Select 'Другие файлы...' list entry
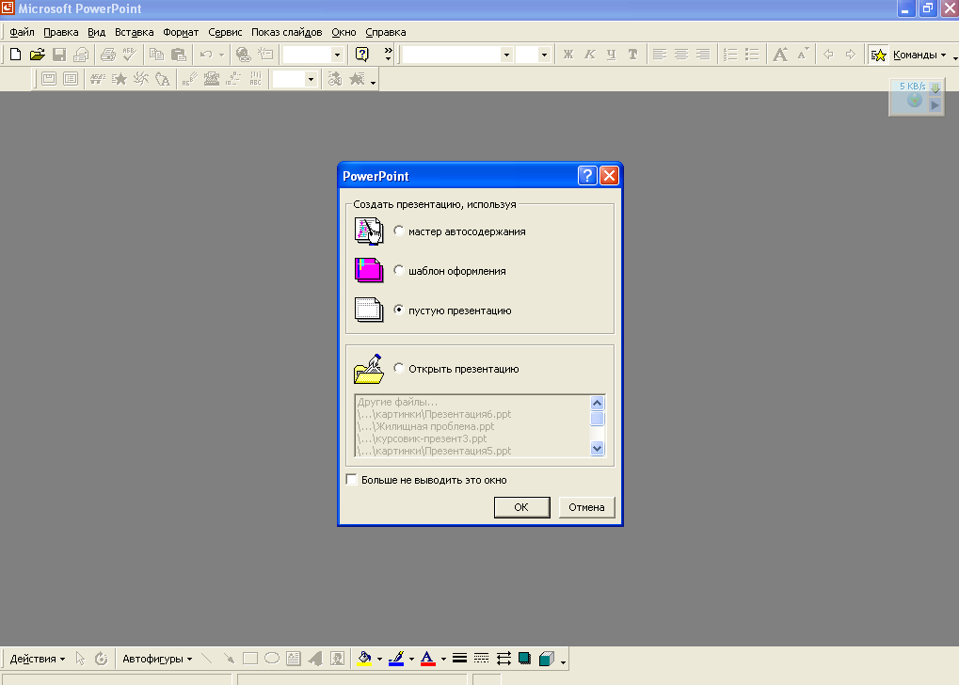Image resolution: width=959 pixels, height=685 pixels. 472,402
